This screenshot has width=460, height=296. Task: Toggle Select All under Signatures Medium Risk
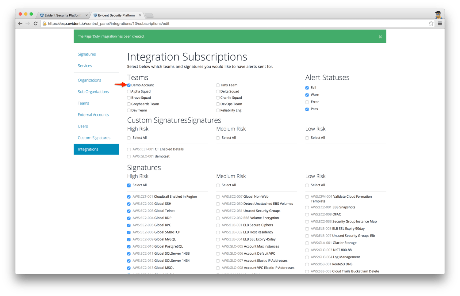point(218,185)
